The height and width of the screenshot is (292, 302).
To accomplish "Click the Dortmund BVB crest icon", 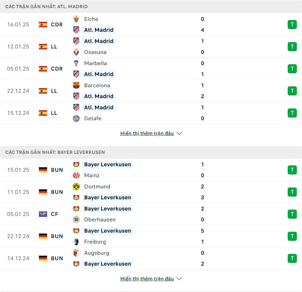I will (x=76, y=186).
